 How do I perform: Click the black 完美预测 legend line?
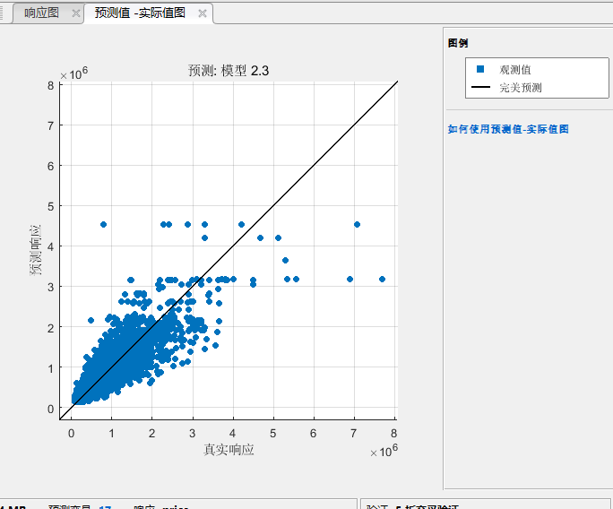479,88
